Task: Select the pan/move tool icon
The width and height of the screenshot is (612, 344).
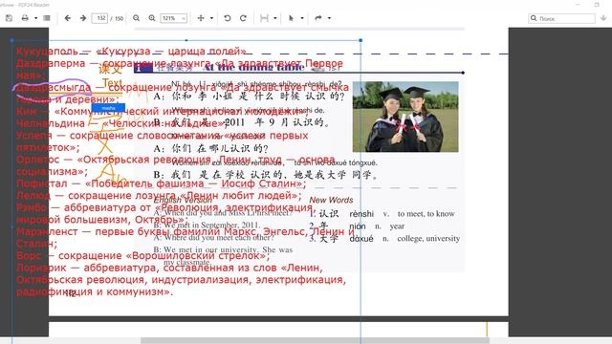Action: coord(201,18)
